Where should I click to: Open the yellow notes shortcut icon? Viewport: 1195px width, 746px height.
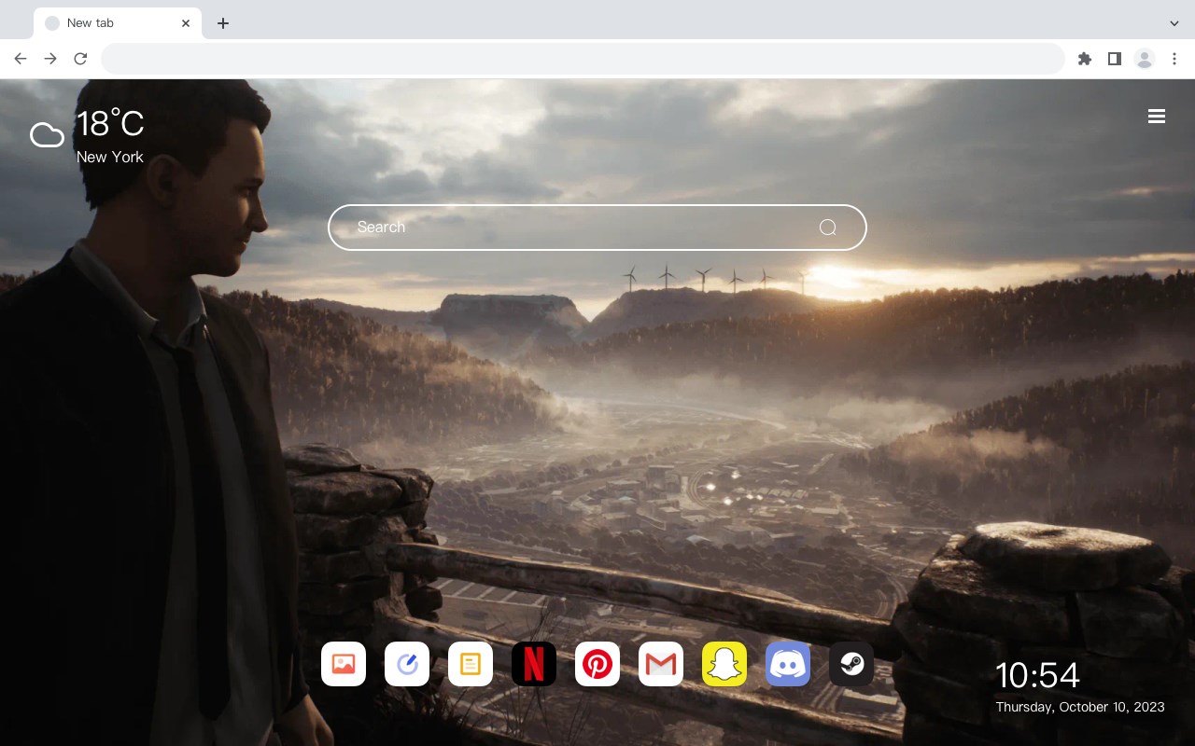(x=471, y=664)
